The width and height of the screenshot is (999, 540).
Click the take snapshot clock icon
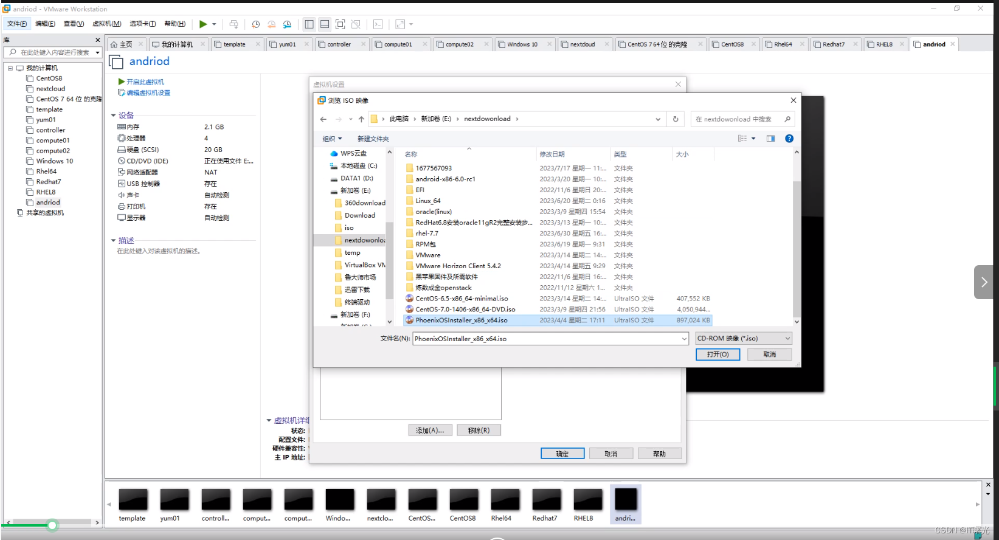(x=256, y=24)
